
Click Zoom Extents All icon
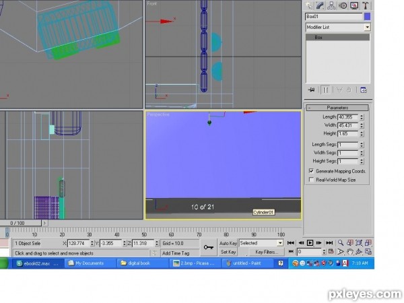click(368, 242)
